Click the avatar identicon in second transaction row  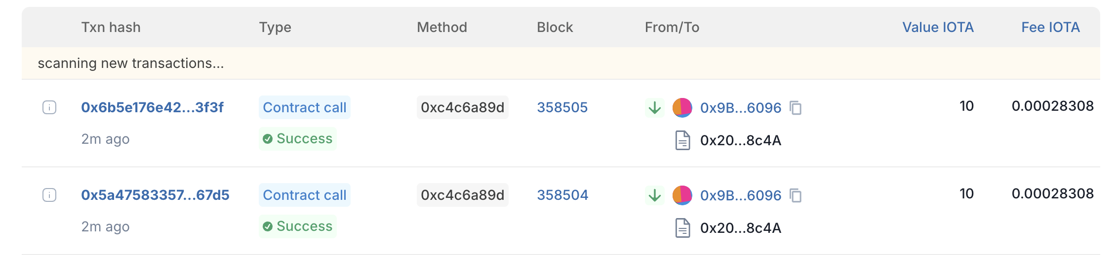pos(682,195)
